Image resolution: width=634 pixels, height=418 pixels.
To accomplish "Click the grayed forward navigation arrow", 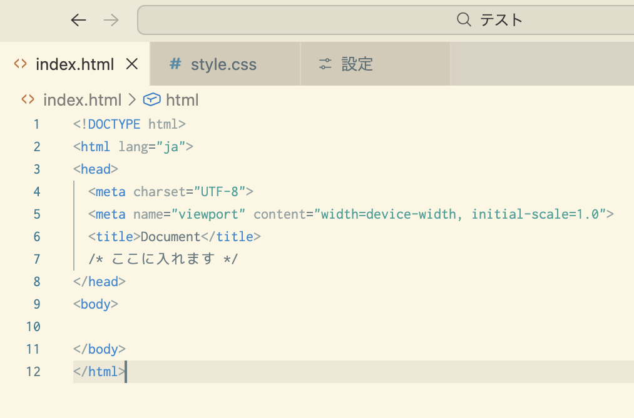I will click(111, 19).
